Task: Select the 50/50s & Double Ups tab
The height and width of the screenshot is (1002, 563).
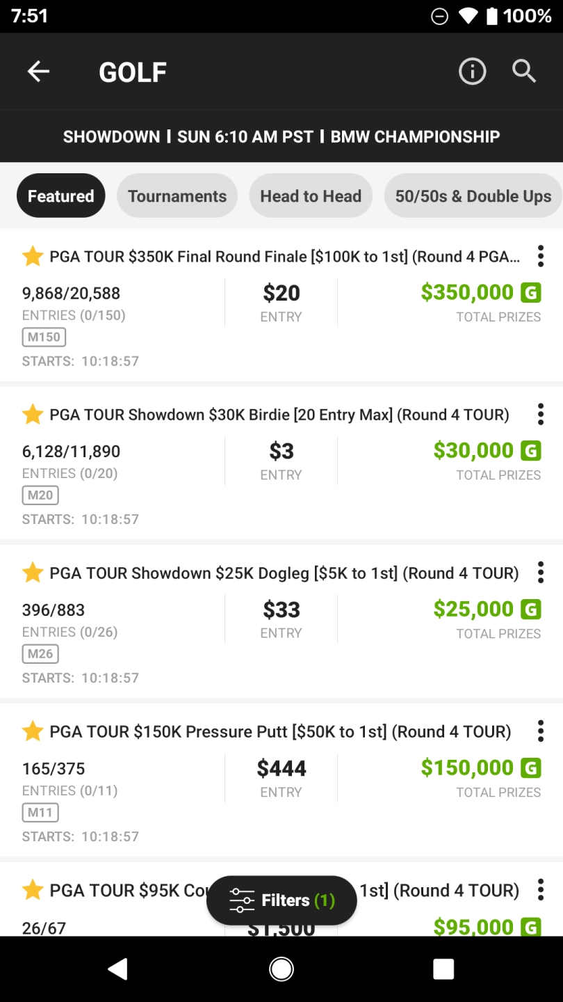Action: point(473,196)
